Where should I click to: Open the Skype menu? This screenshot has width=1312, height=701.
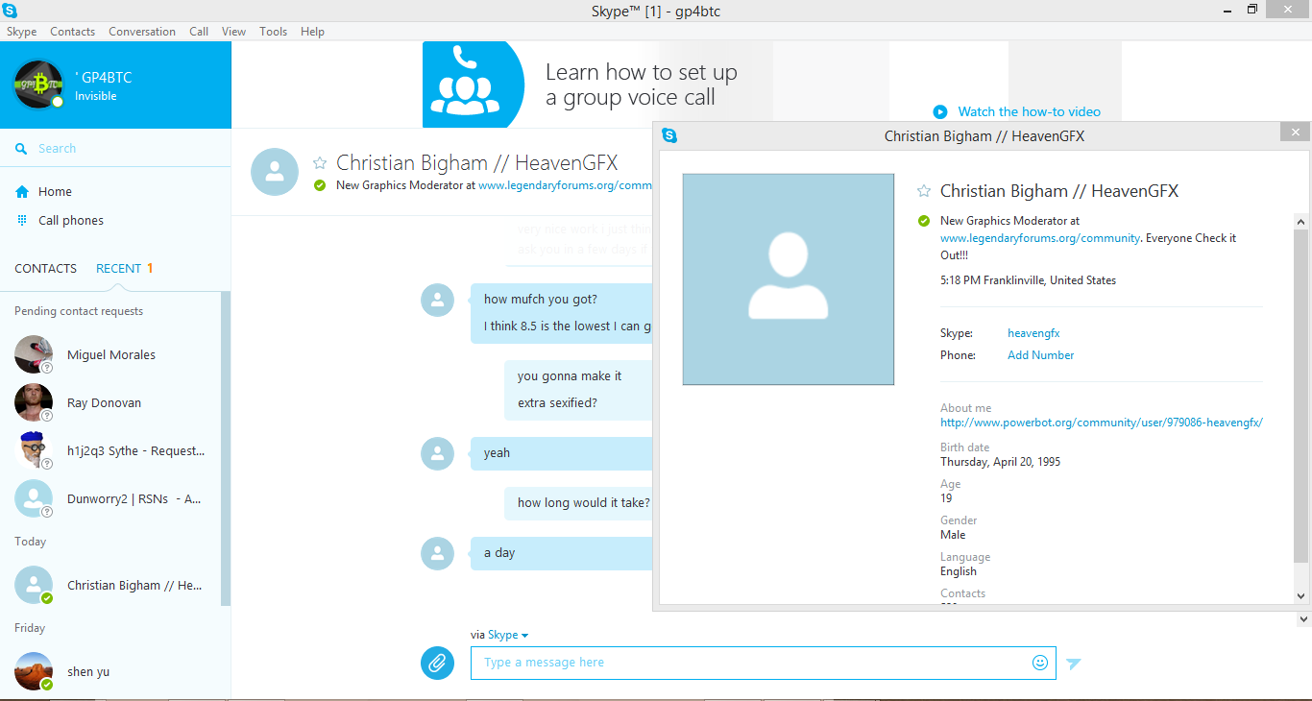pyautogui.click(x=21, y=31)
